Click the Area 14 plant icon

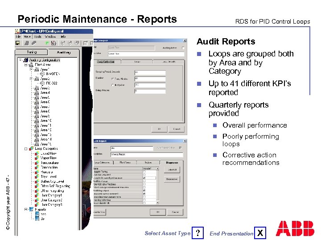tap(37, 140)
